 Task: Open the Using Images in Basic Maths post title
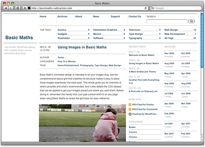(82, 47)
